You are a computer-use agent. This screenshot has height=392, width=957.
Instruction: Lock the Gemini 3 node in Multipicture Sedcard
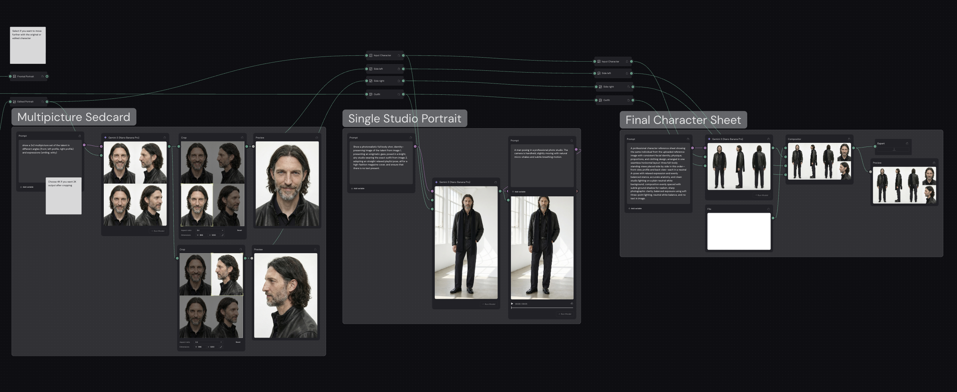165,138
